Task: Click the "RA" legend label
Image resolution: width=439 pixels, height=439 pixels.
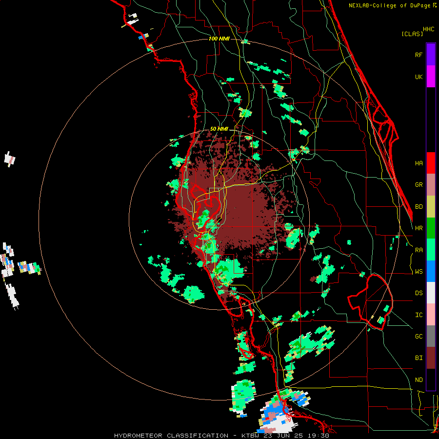Action: coord(419,250)
